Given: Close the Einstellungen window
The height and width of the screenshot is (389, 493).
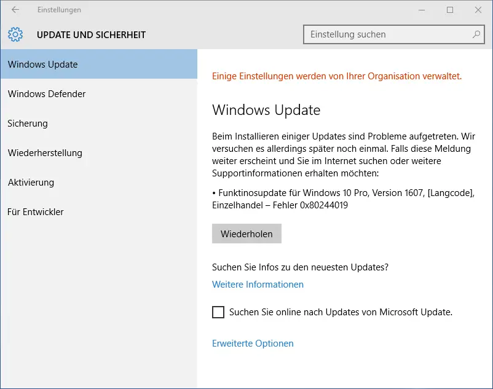Looking at the screenshot, I should [x=478, y=10].
